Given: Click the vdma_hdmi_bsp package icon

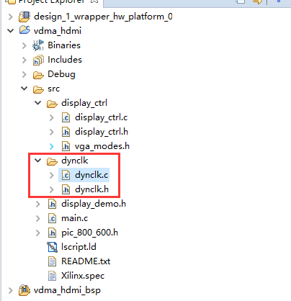Looking at the screenshot, I should (24, 290).
